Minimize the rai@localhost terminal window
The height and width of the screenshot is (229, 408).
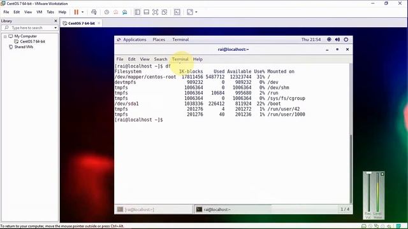(x=327, y=50)
